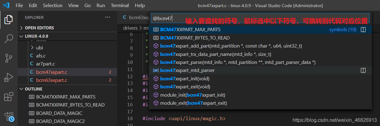Image resolution: width=380 pixels, height=126 pixels.
Task: Click outline icon beside BOARD_DATA_MAGIC2
Action: [31, 121]
